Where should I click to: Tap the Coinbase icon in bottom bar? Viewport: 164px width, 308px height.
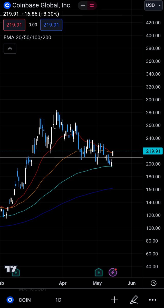coord(10,300)
